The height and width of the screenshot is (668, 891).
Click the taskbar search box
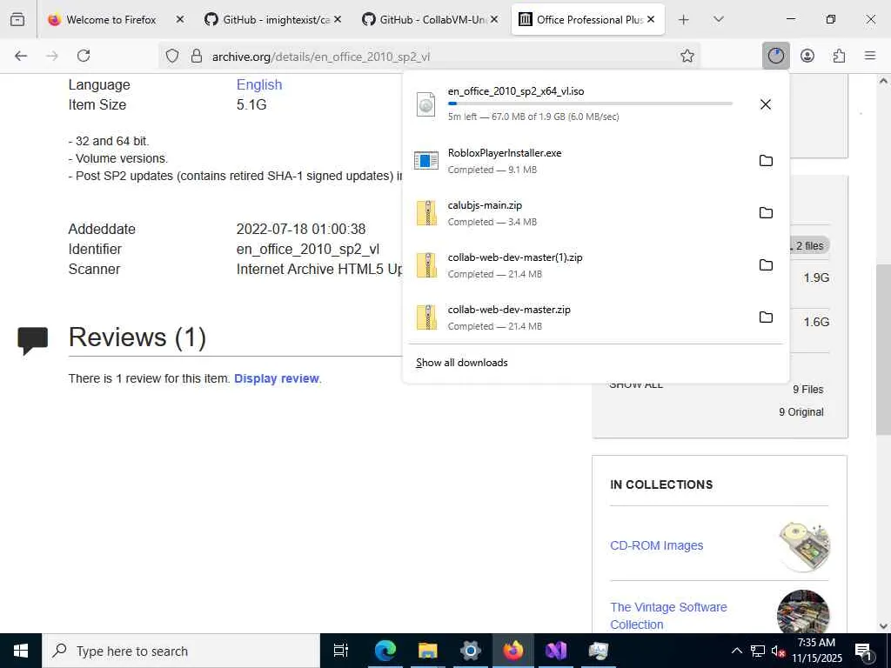click(181, 651)
